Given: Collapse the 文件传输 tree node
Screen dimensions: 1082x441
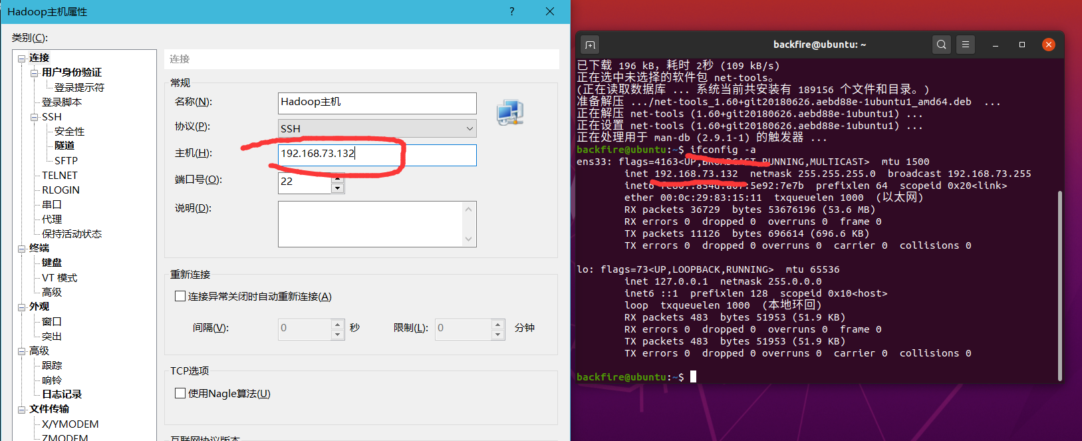Looking at the screenshot, I should (21, 410).
